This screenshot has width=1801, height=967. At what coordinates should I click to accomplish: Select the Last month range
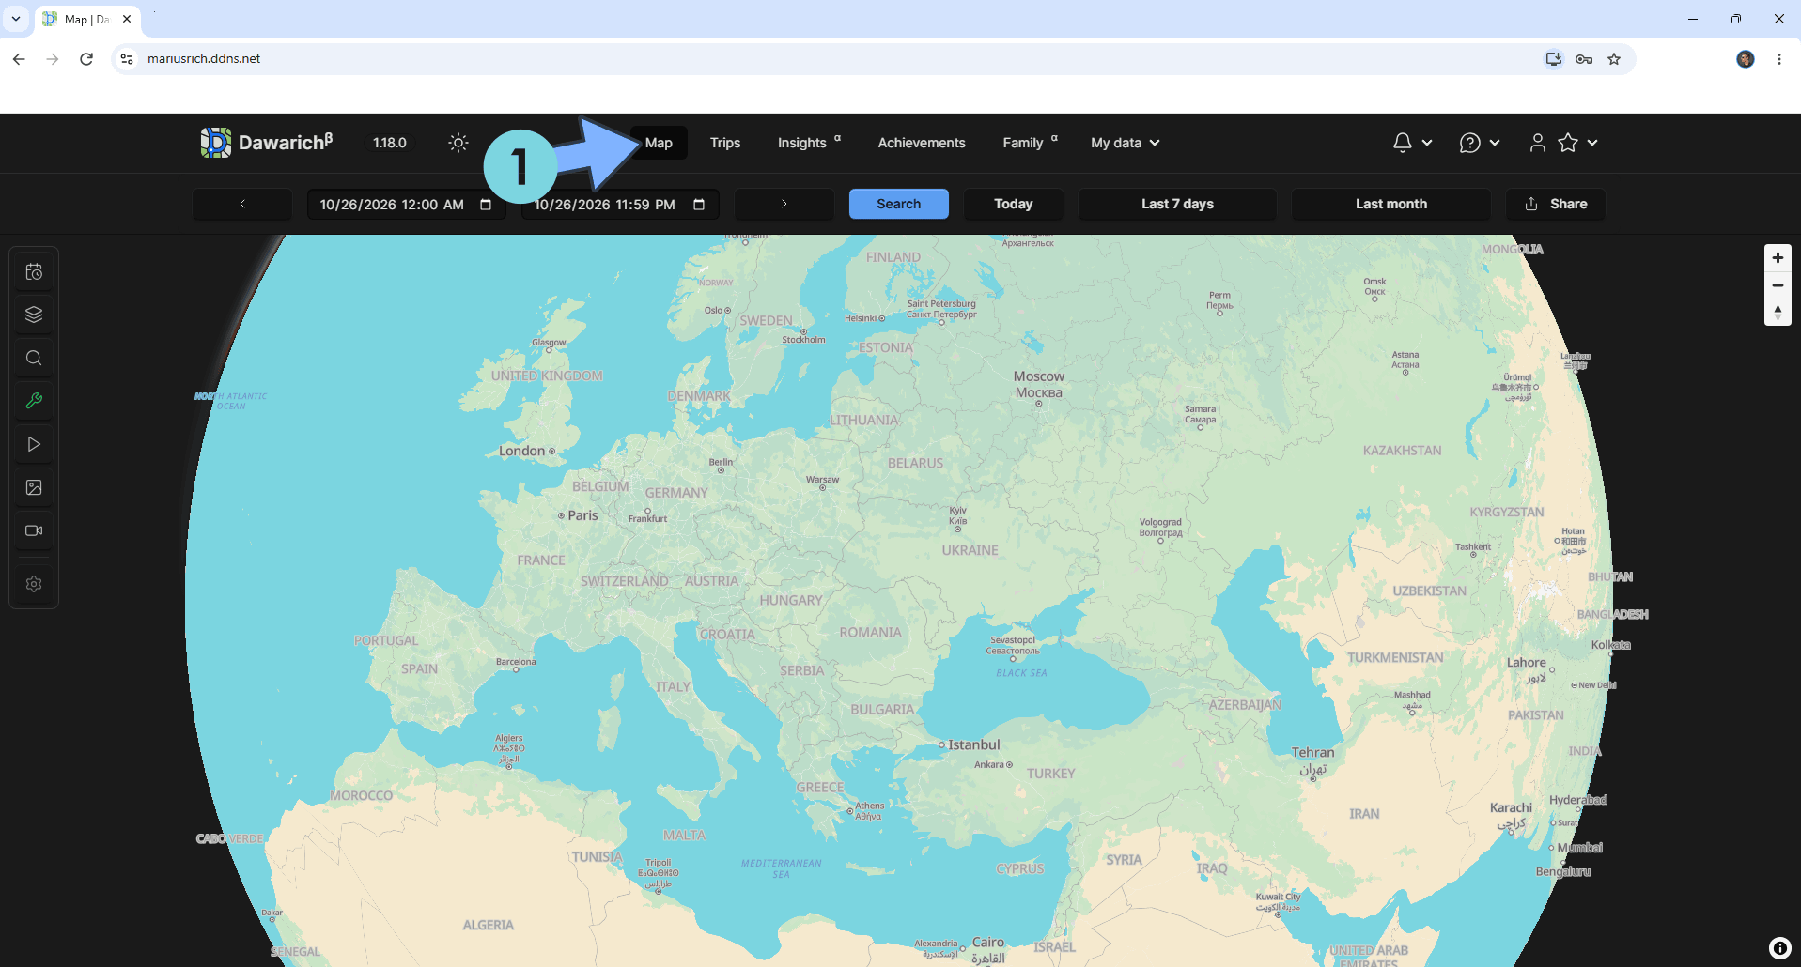tap(1391, 204)
